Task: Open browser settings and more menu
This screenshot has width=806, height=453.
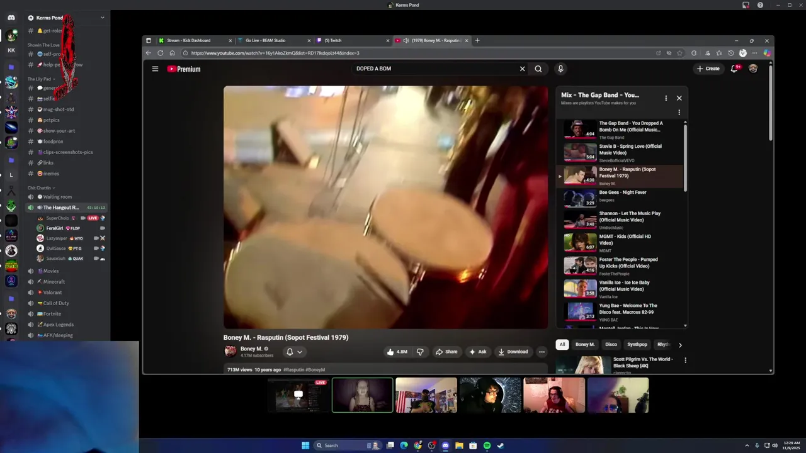Action: 754,53
